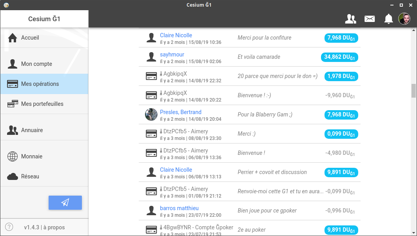This screenshot has height=236, width=417.
Task: Click the Accueil home icon
Action: click(x=13, y=38)
